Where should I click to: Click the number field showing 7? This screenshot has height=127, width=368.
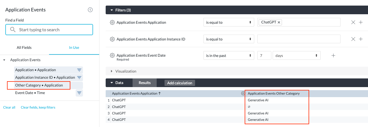tap(264, 56)
